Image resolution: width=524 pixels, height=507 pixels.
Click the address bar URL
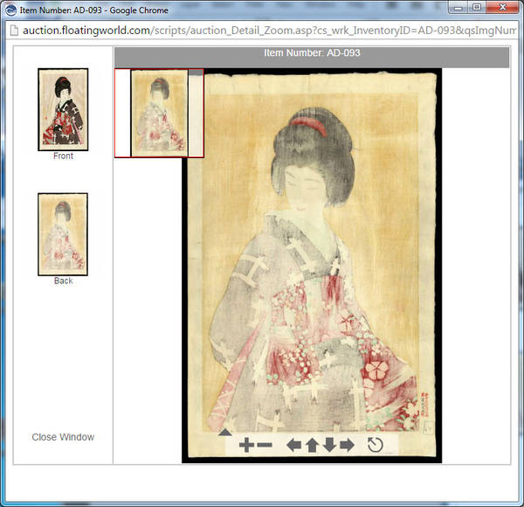click(269, 31)
